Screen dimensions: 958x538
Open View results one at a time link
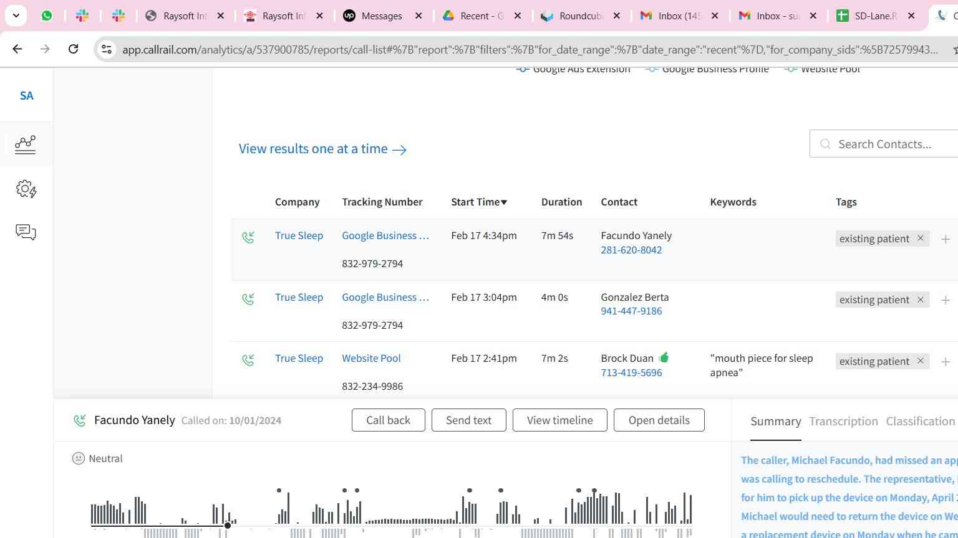(322, 149)
